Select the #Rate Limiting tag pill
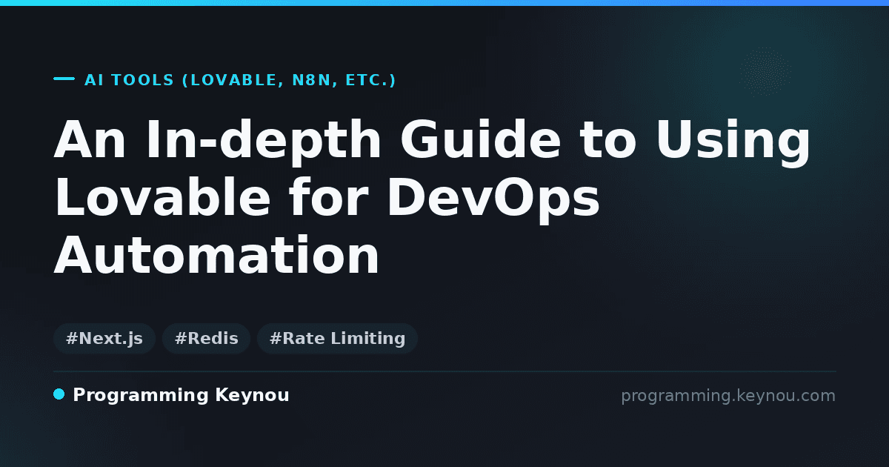The image size is (889, 467). tap(337, 339)
